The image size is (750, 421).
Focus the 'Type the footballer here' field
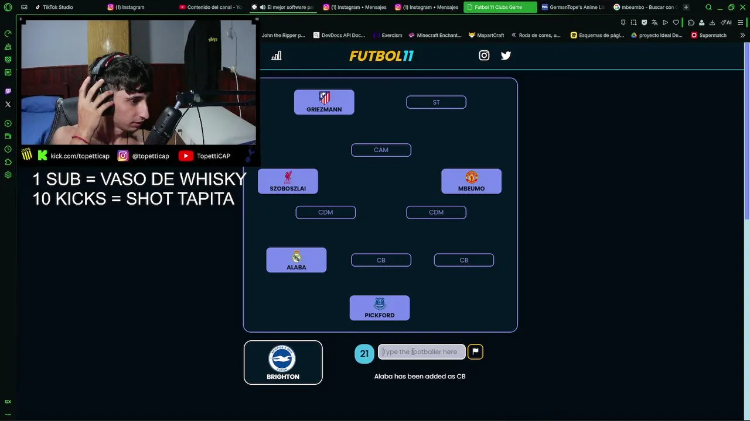point(422,351)
